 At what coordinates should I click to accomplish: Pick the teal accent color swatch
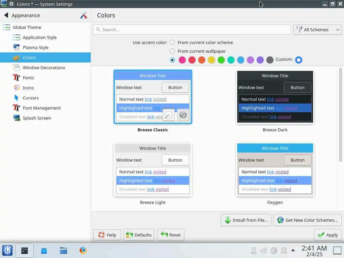(231, 60)
